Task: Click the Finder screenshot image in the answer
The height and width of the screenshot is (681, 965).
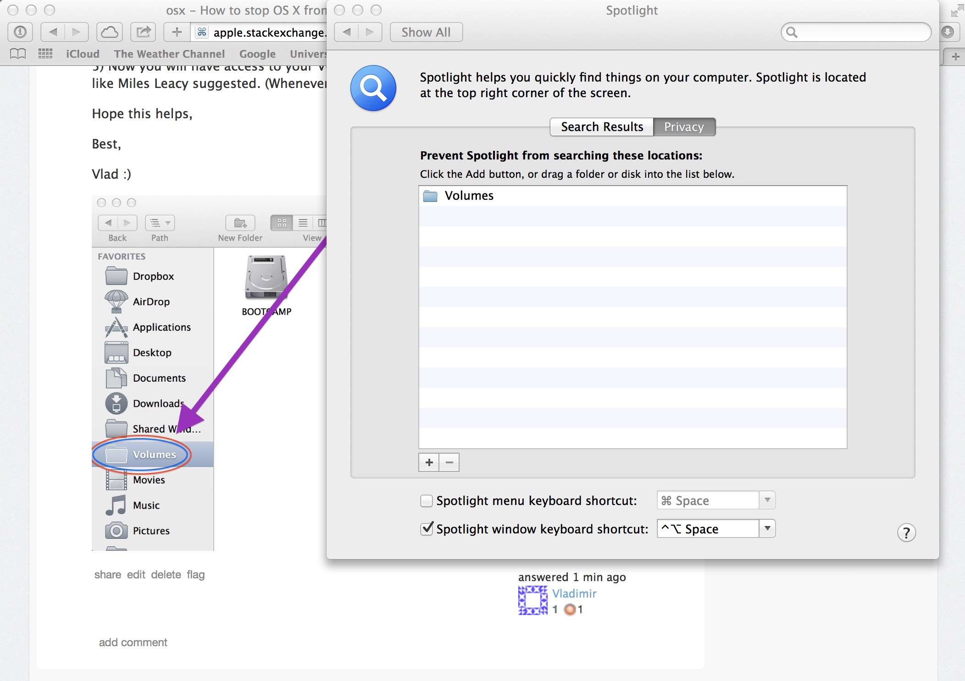Action: click(209, 373)
